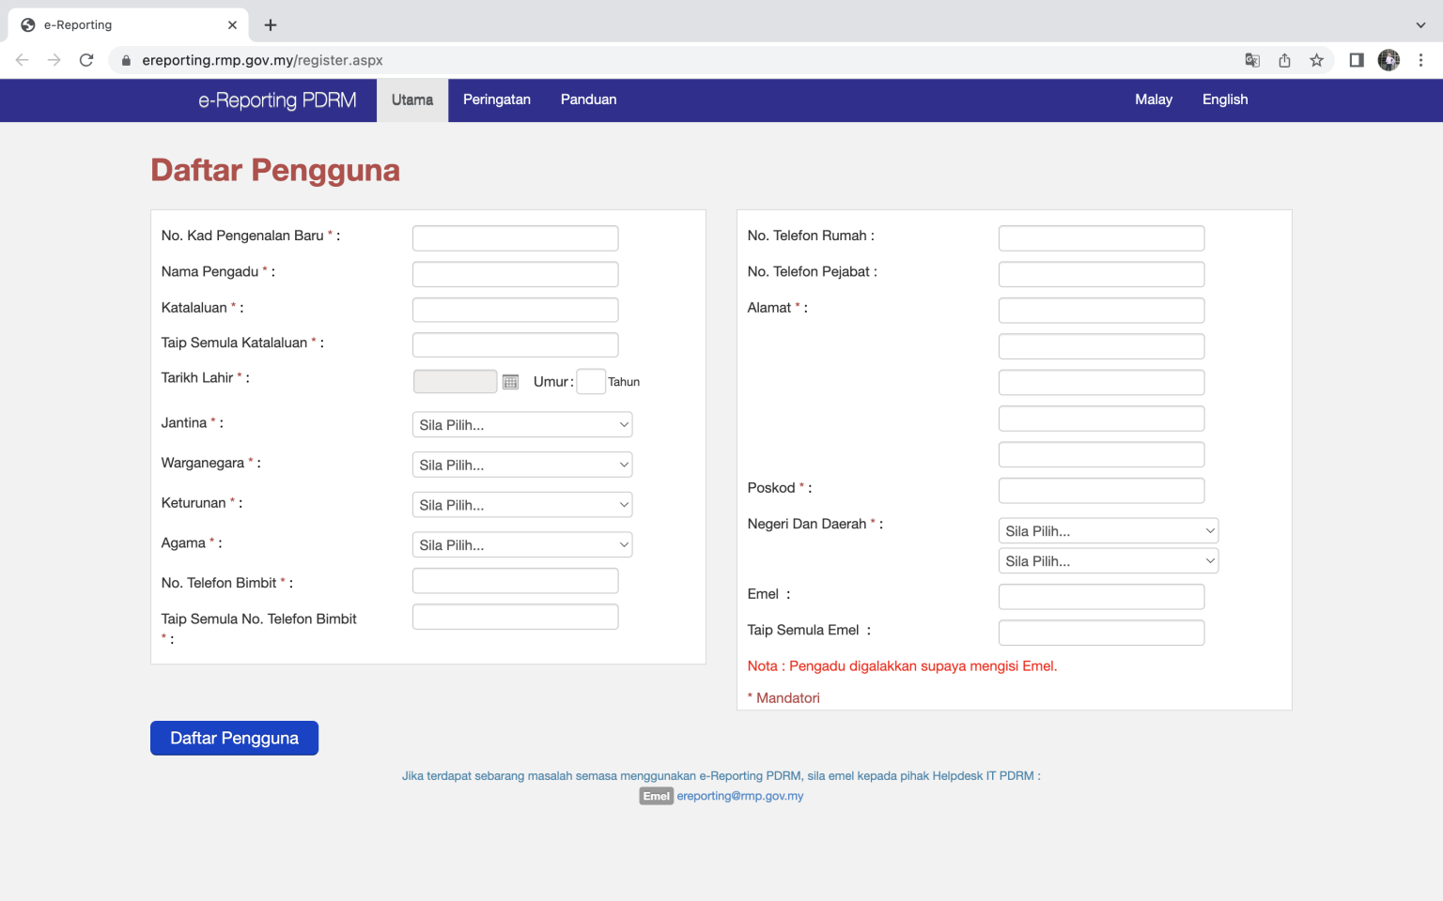Viewport: 1443px width, 901px height.
Task: Open the Negeri Dan Daerah dropdown
Action: (1108, 530)
